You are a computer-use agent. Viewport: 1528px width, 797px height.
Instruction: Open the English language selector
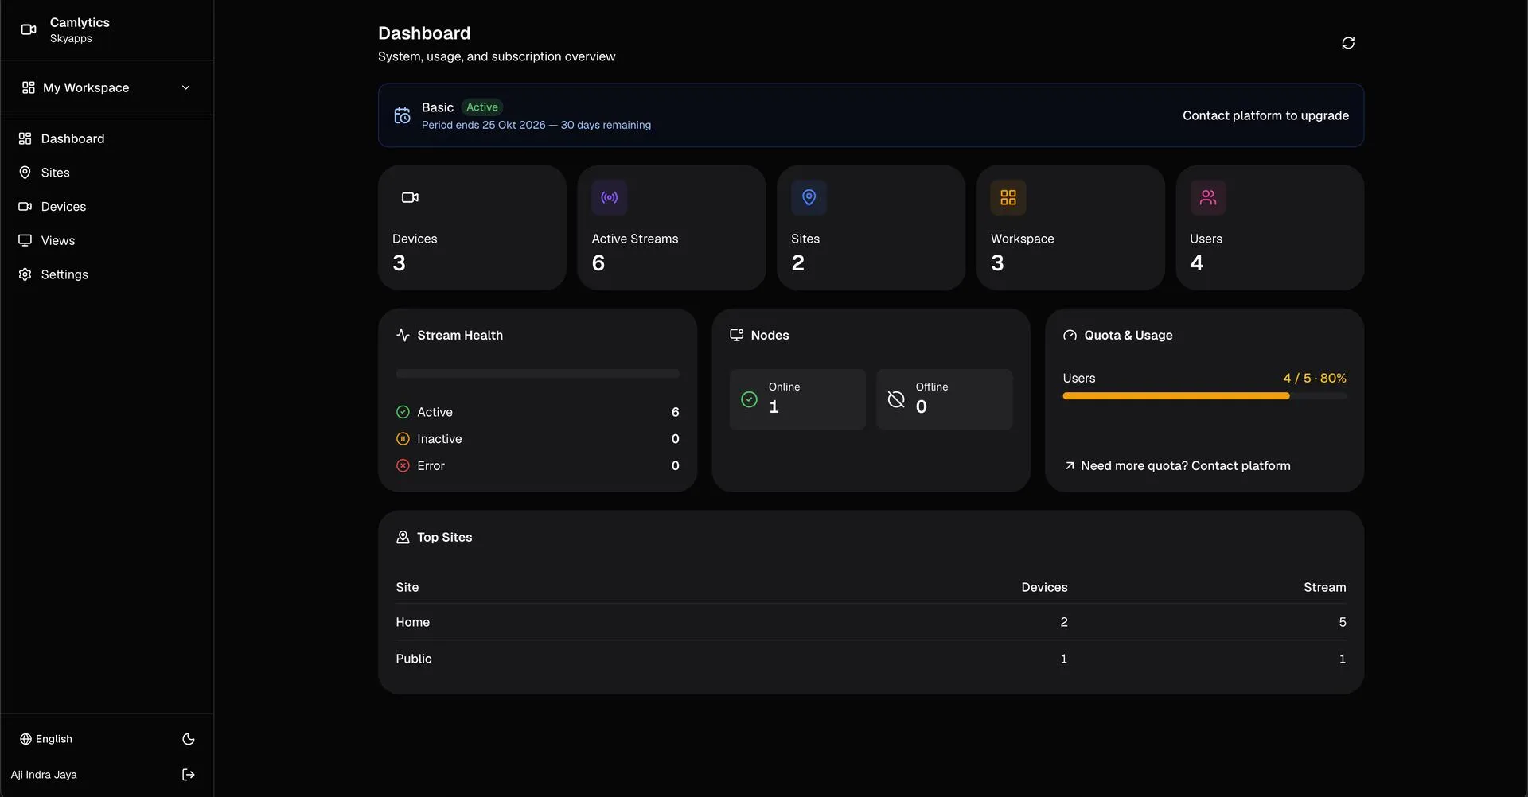46,739
